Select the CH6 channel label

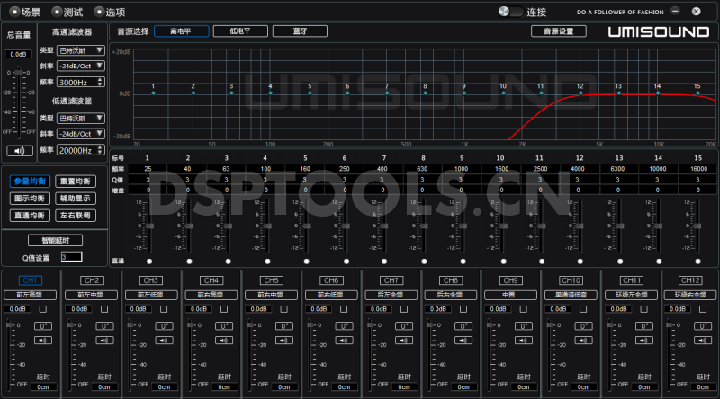tap(331, 280)
